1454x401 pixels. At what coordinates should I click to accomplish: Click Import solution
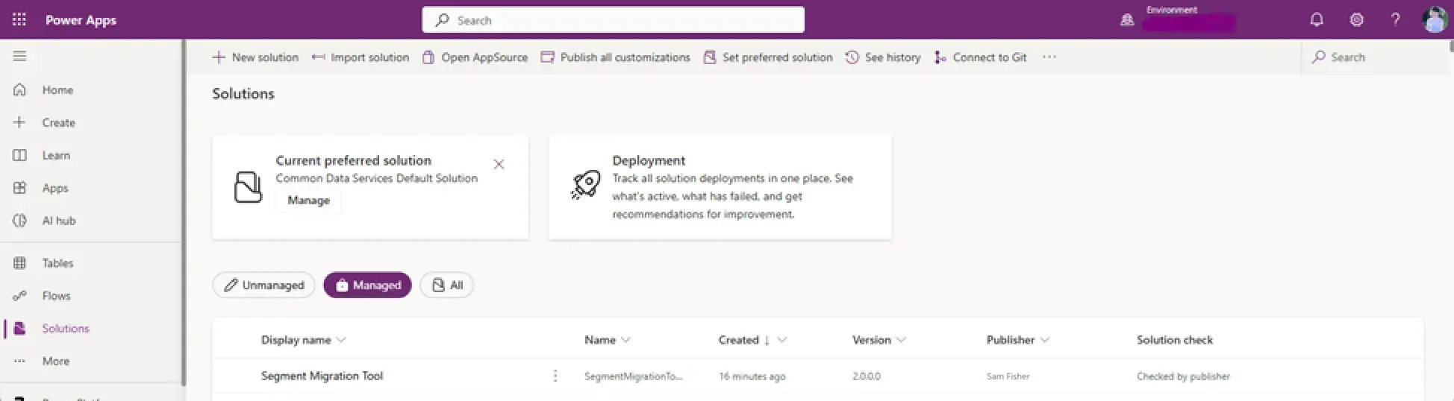coord(361,57)
